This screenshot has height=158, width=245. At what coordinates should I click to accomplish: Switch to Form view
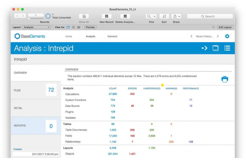pos(68,27)
